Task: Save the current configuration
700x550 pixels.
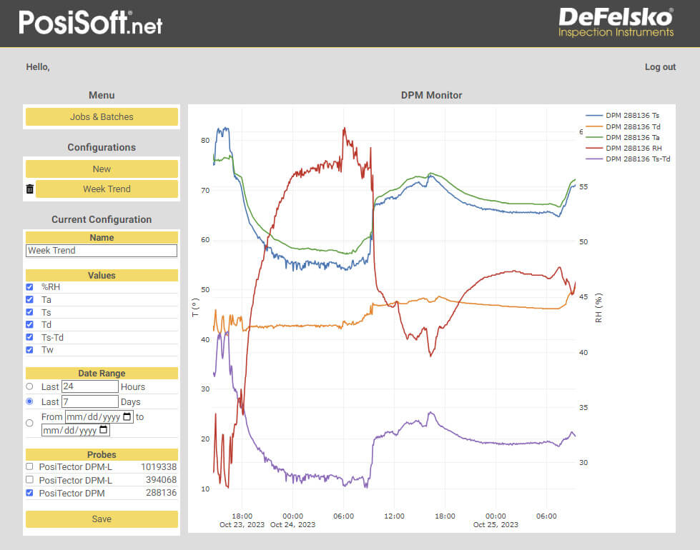Action: click(102, 519)
